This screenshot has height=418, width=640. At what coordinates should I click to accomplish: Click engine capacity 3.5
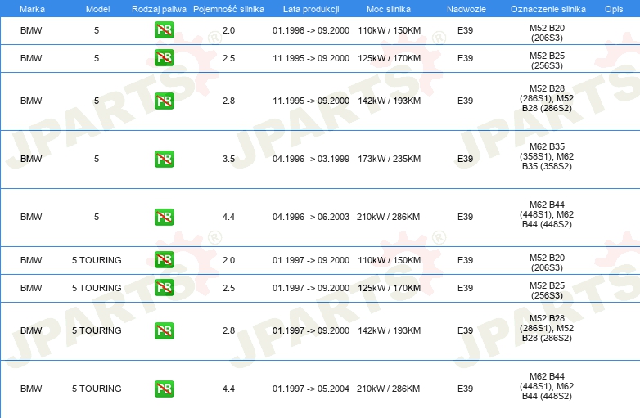pos(228,159)
